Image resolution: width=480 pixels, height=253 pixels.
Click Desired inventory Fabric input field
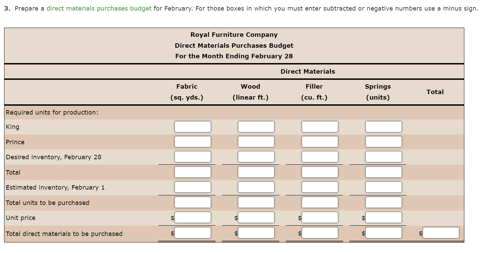point(193,157)
